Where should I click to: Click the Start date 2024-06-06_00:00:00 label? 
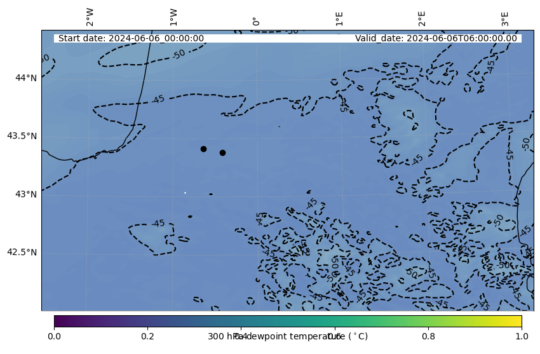click(x=131, y=38)
